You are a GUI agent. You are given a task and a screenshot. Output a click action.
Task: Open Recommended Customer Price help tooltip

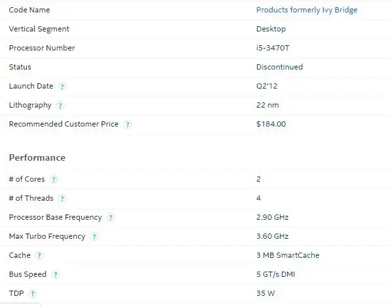click(x=127, y=124)
